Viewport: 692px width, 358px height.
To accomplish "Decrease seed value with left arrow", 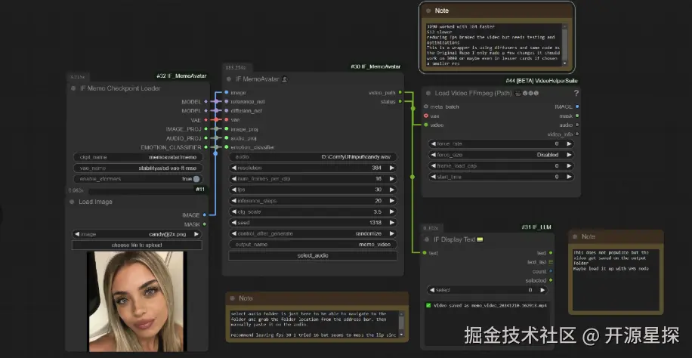I will pos(234,223).
